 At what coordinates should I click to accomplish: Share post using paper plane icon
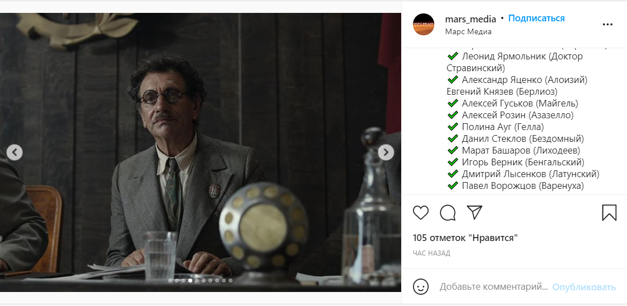(475, 212)
